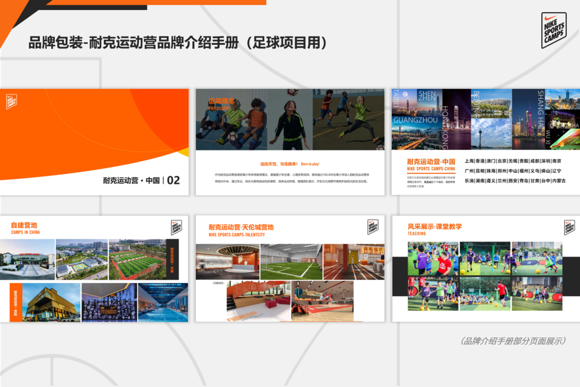This screenshot has width=580, height=387.
Task: Open the city collage page thumbnail
Action: pyautogui.click(x=486, y=142)
